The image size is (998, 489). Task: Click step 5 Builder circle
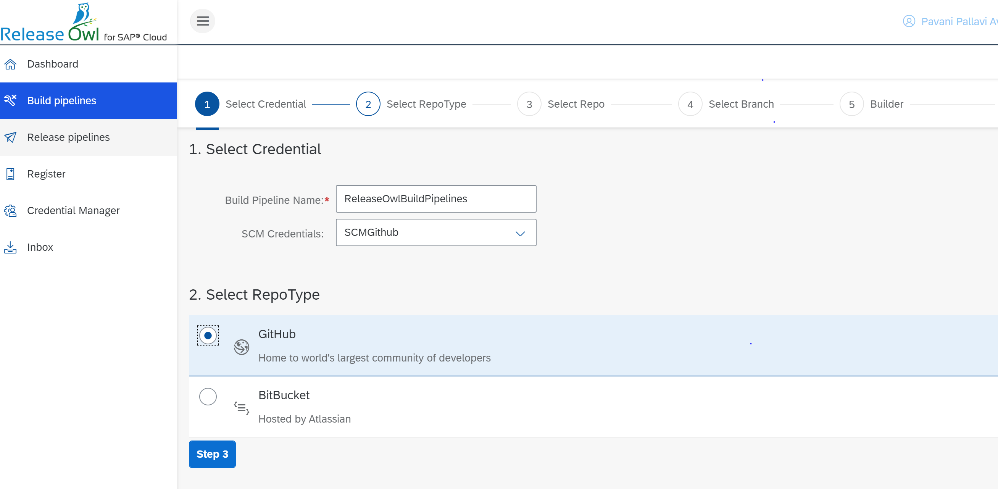click(x=851, y=104)
